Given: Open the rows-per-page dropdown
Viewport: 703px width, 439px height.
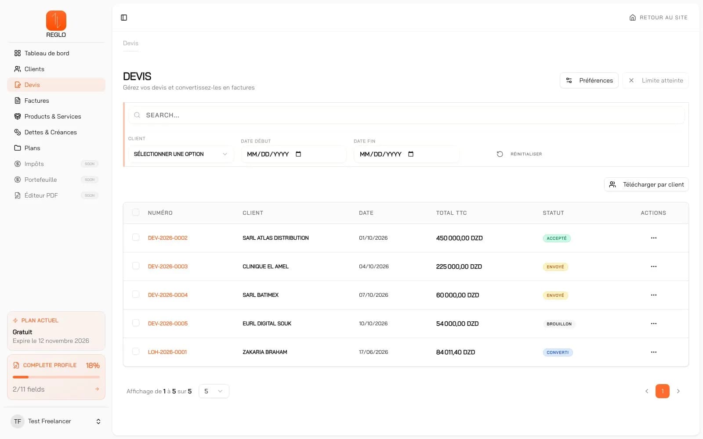Looking at the screenshot, I should pos(214,391).
